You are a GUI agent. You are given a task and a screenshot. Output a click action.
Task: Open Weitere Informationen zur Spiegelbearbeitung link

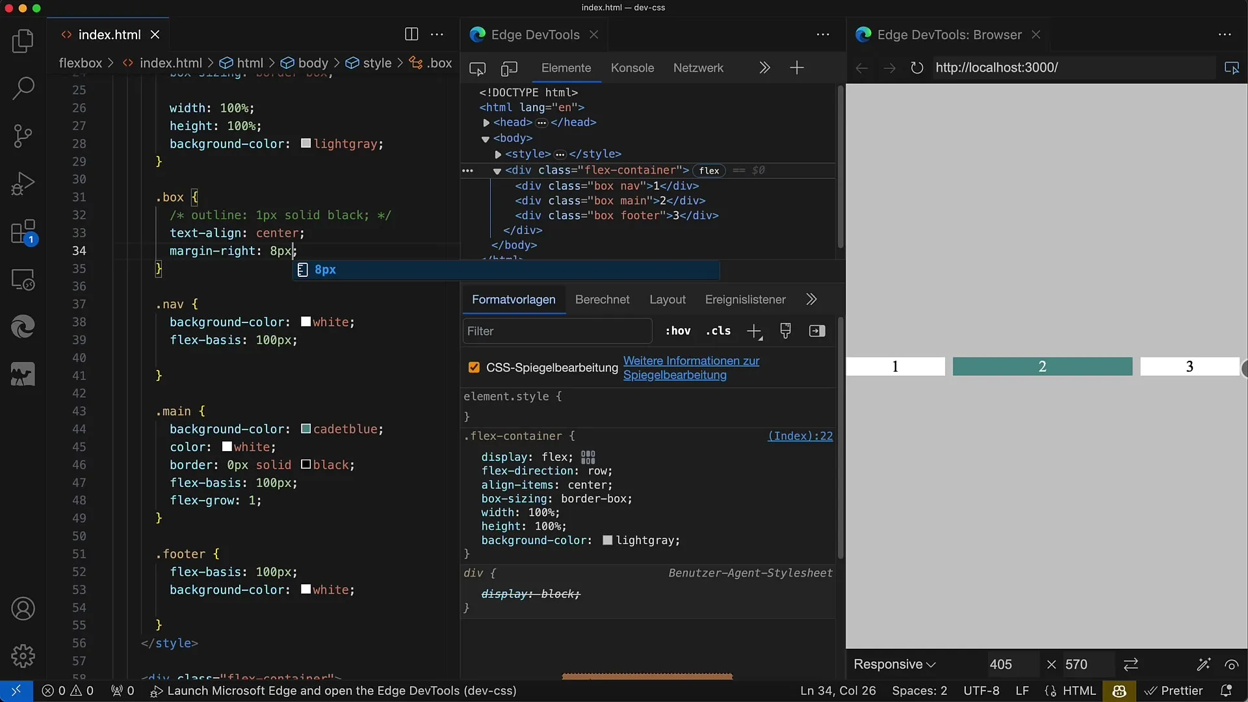pos(691,368)
